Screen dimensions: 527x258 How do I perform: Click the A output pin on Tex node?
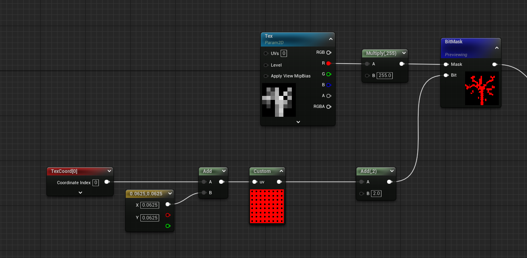328,96
